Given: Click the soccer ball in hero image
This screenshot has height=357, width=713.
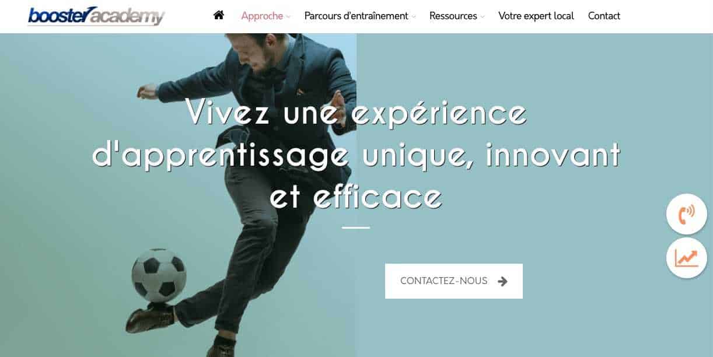Looking at the screenshot, I should click(x=159, y=276).
